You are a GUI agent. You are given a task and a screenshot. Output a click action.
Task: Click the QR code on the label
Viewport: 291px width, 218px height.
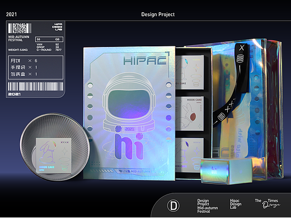pos(20,28)
